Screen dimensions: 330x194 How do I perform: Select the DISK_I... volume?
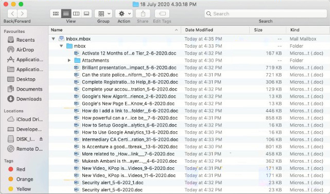click(x=21, y=139)
